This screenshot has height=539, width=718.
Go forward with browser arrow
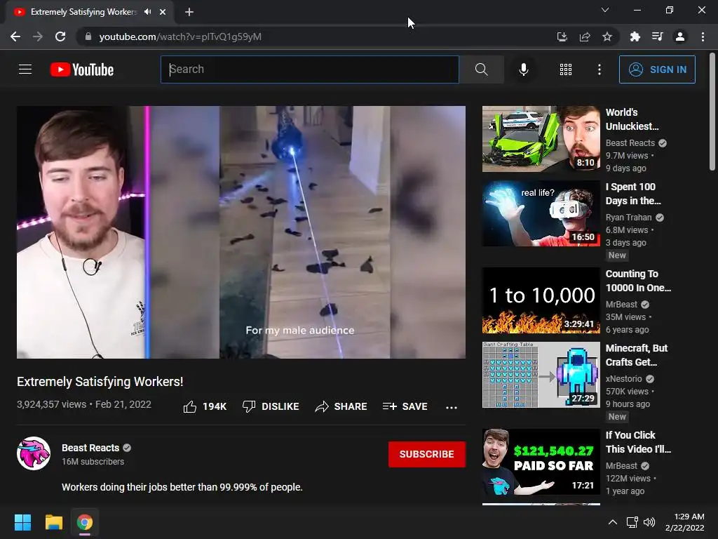tap(38, 36)
